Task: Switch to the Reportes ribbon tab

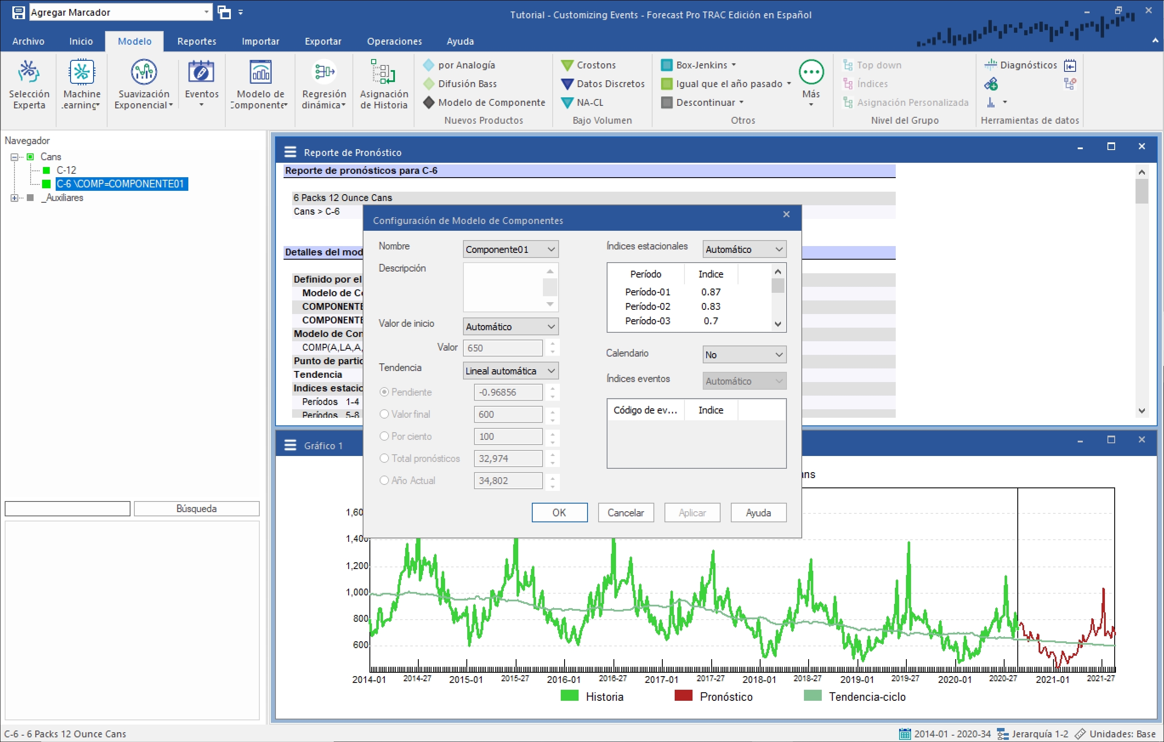Action: (196, 41)
